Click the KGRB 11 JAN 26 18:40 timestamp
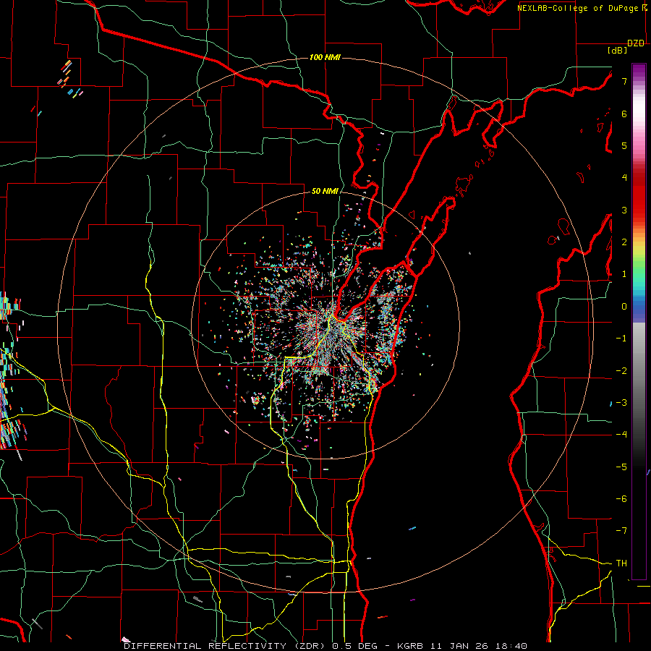The width and height of the screenshot is (651, 651). (x=462, y=646)
